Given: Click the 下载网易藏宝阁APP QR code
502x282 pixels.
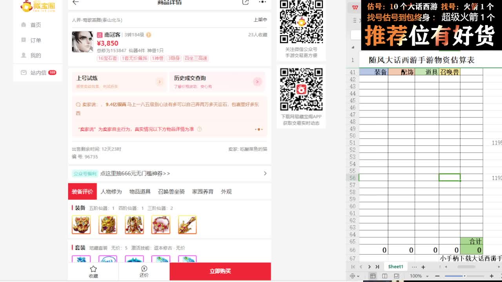Looking at the screenshot, I should [x=301, y=89].
